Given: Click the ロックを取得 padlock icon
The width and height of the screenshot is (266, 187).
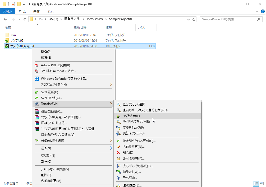Looking at the screenshot, I should [118, 158].
